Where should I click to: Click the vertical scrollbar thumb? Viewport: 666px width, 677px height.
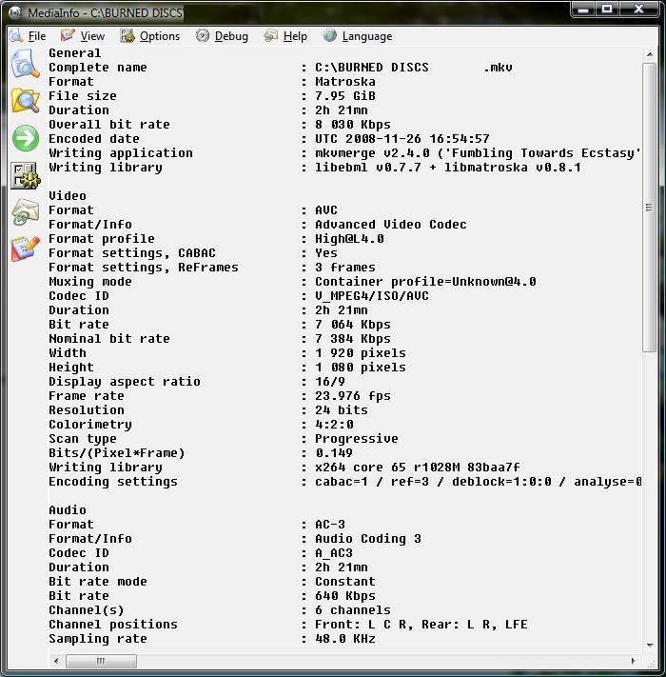(x=649, y=208)
